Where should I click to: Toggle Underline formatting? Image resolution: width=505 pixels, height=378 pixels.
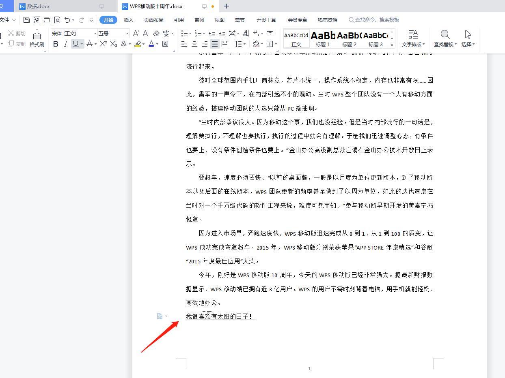click(x=75, y=44)
